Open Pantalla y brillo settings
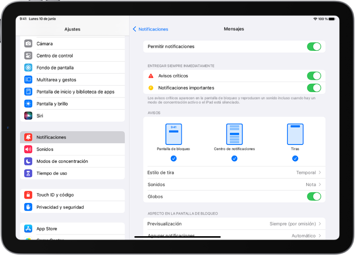The height and width of the screenshot is (255, 355). pyautogui.click(x=72, y=104)
